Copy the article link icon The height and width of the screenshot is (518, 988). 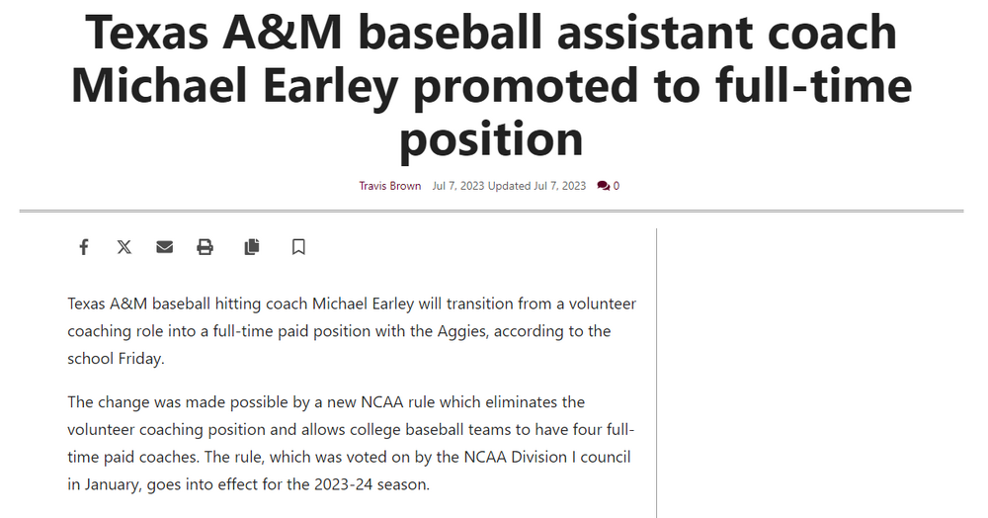pos(252,247)
